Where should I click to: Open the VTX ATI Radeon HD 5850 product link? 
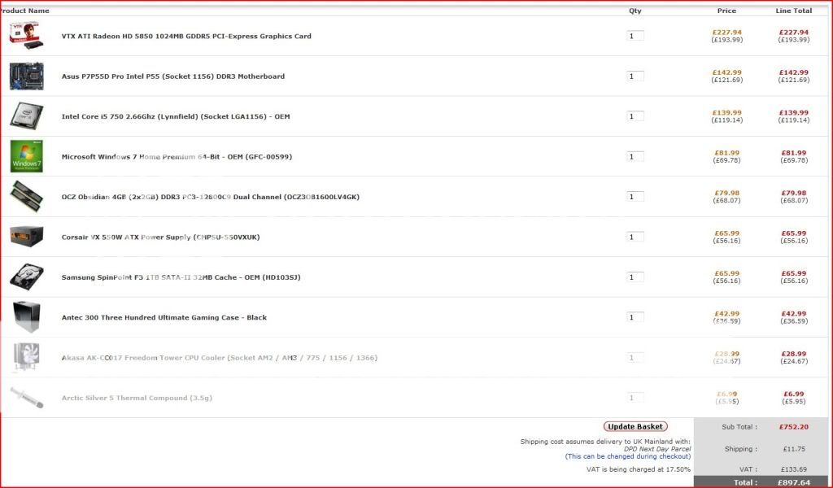coord(186,36)
